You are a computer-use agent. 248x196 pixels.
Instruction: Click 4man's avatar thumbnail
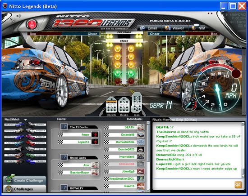95,134
